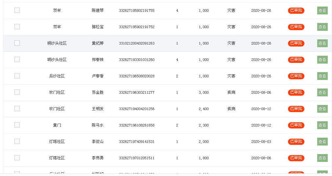This screenshot has width=332, height=176.
Task: Select the 已审批 tag for 苏金胜
Action: [x=296, y=92]
